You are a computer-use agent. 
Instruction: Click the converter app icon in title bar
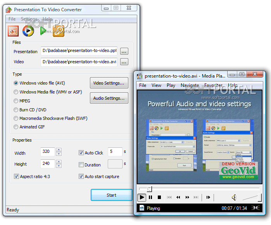pyautogui.click(x=9, y=10)
